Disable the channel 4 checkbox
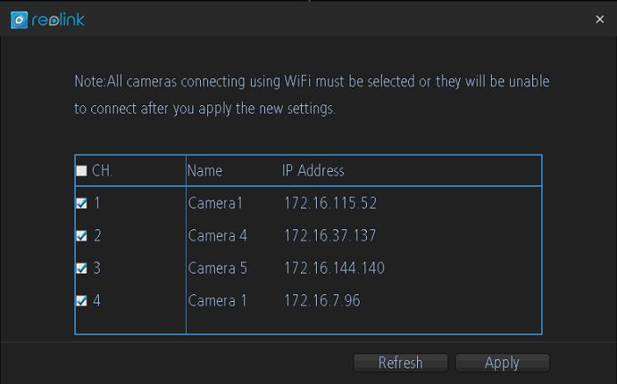The image size is (617, 384). click(81, 301)
